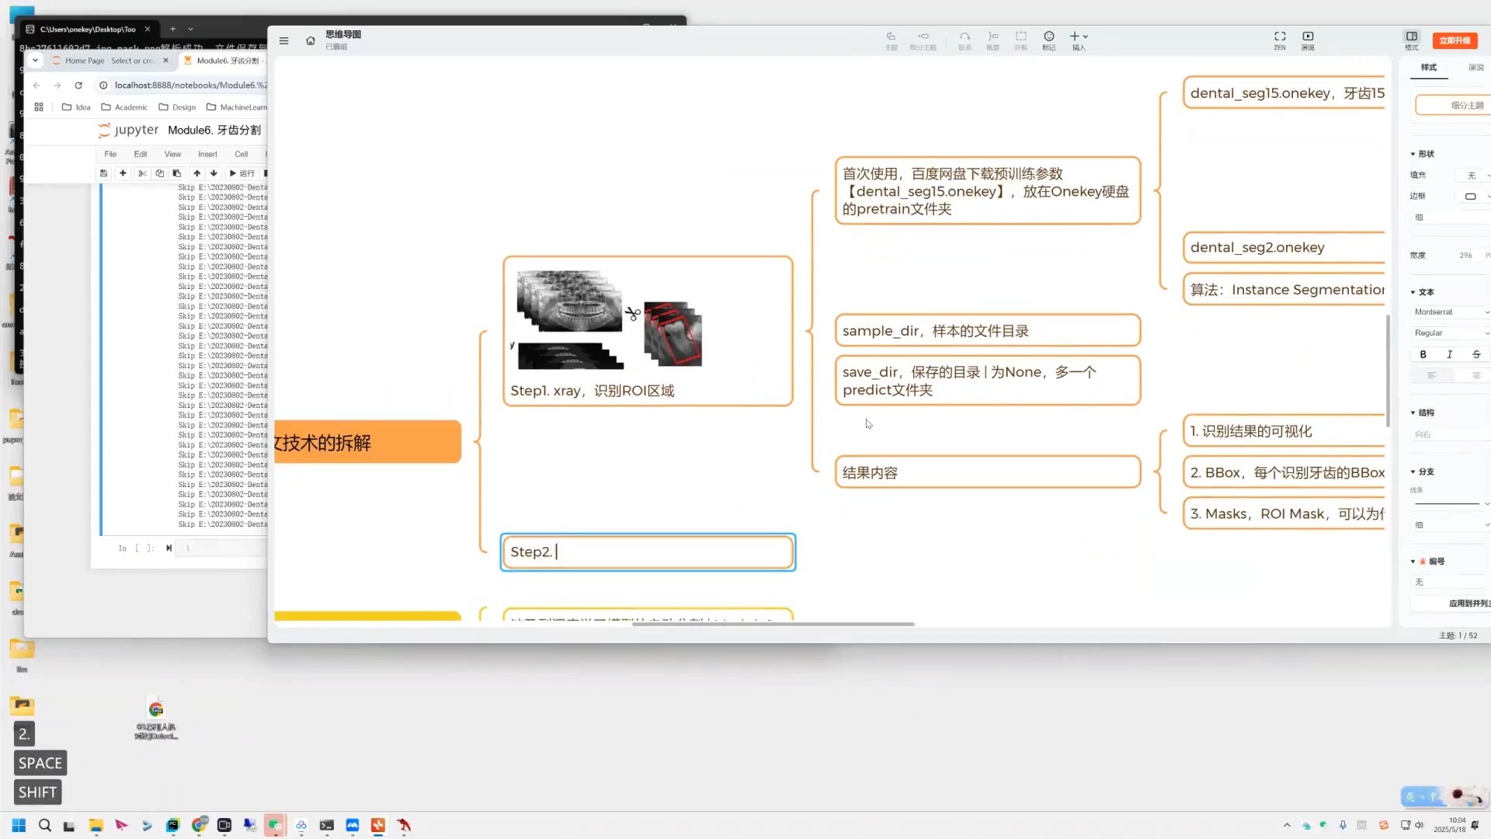Select the 1. 识别结果的可视化 node
Image resolution: width=1491 pixels, height=839 pixels.
coord(1284,431)
